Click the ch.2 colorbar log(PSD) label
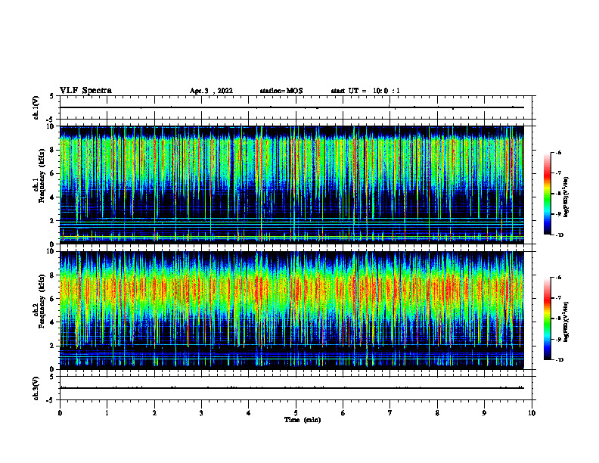This screenshot has height=463, width=599. [x=566, y=322]
